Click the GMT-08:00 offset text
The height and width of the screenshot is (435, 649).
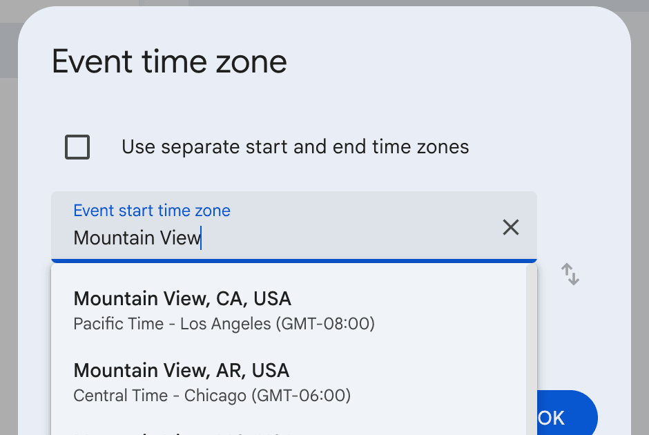click(x=324, y=324)
